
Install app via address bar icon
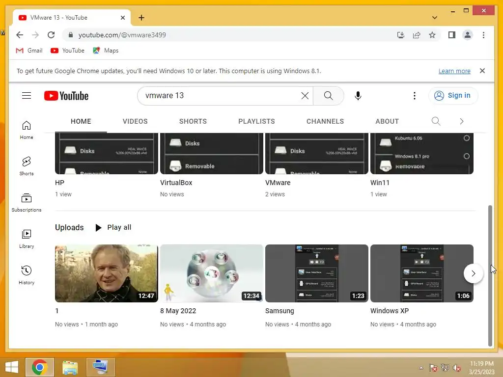401,35
